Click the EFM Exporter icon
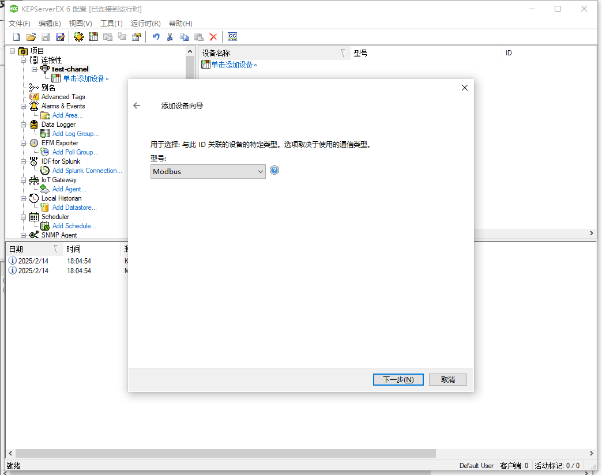Image resolution: width=602 pixels, height=475 pixels. 34,143
